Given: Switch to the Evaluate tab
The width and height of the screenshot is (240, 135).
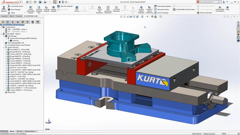Looking at the screenshot, I should 19,16.
